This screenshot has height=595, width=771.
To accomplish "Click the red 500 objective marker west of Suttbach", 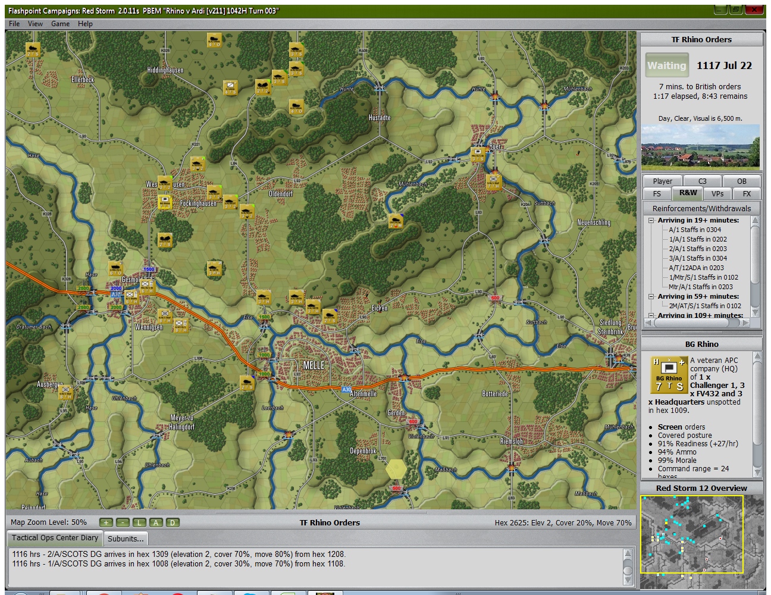I will pyautogui.click(x=495, y=298).
